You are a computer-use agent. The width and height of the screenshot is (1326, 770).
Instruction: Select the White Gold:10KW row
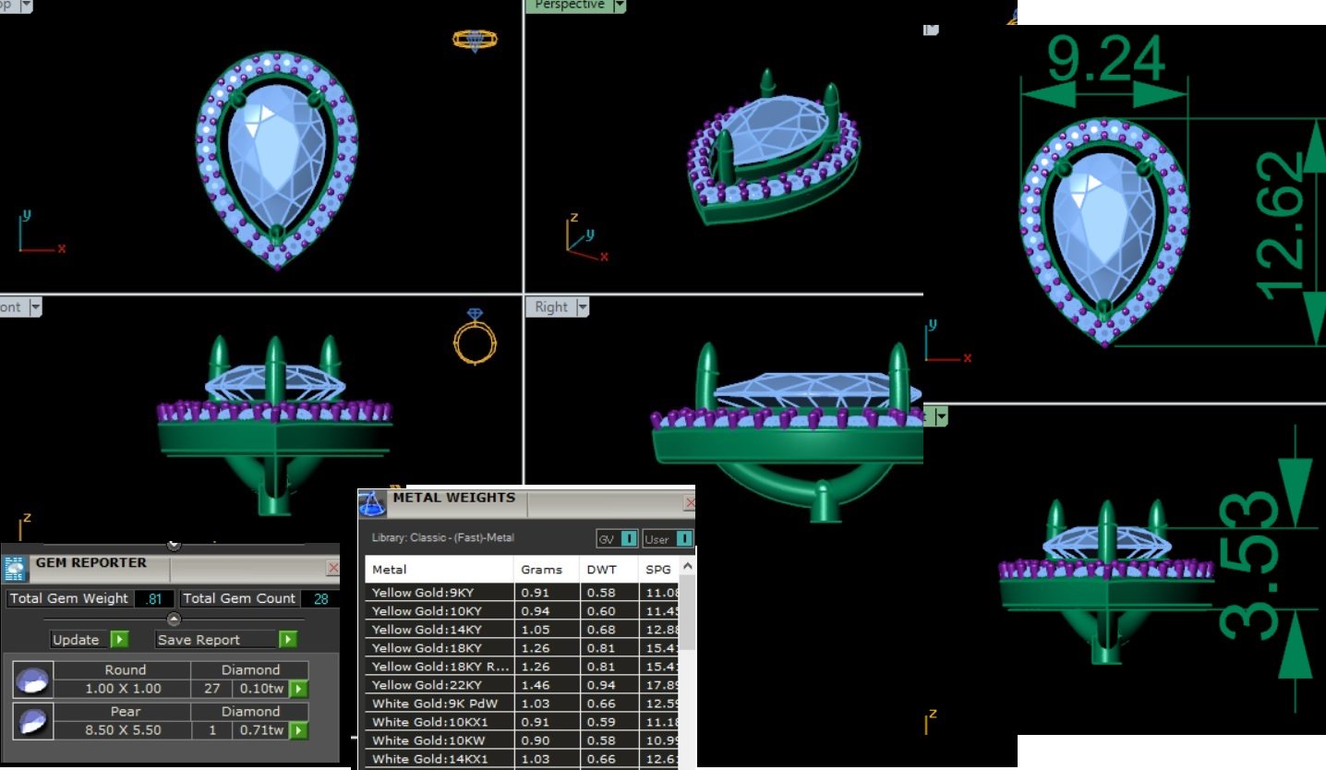(522, 740)
